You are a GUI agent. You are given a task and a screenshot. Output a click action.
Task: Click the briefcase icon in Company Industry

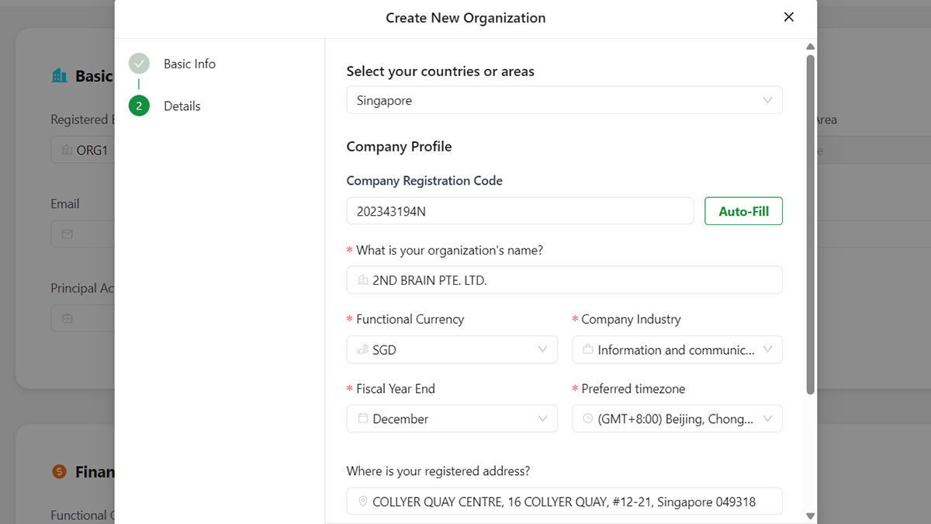[587, 350]
